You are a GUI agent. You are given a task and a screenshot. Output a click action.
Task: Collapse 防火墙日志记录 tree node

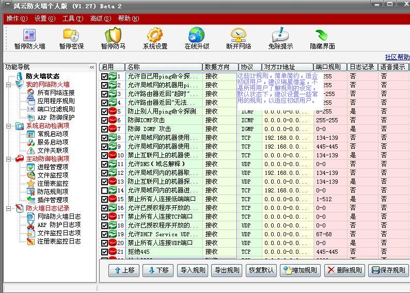[9, 208]
